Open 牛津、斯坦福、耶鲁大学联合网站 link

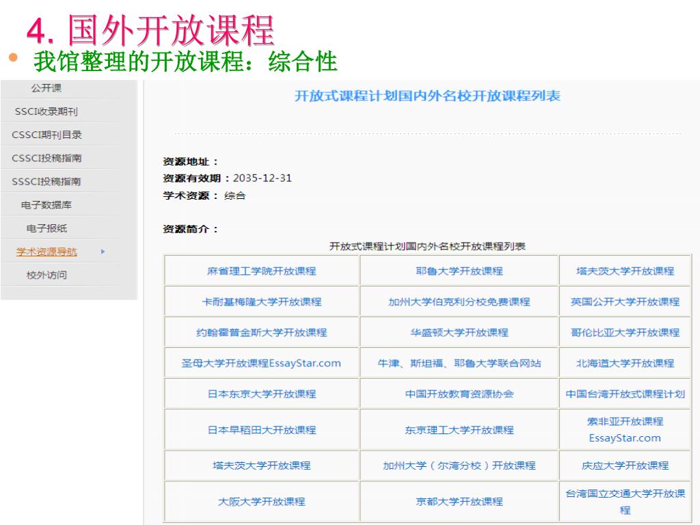459,364
